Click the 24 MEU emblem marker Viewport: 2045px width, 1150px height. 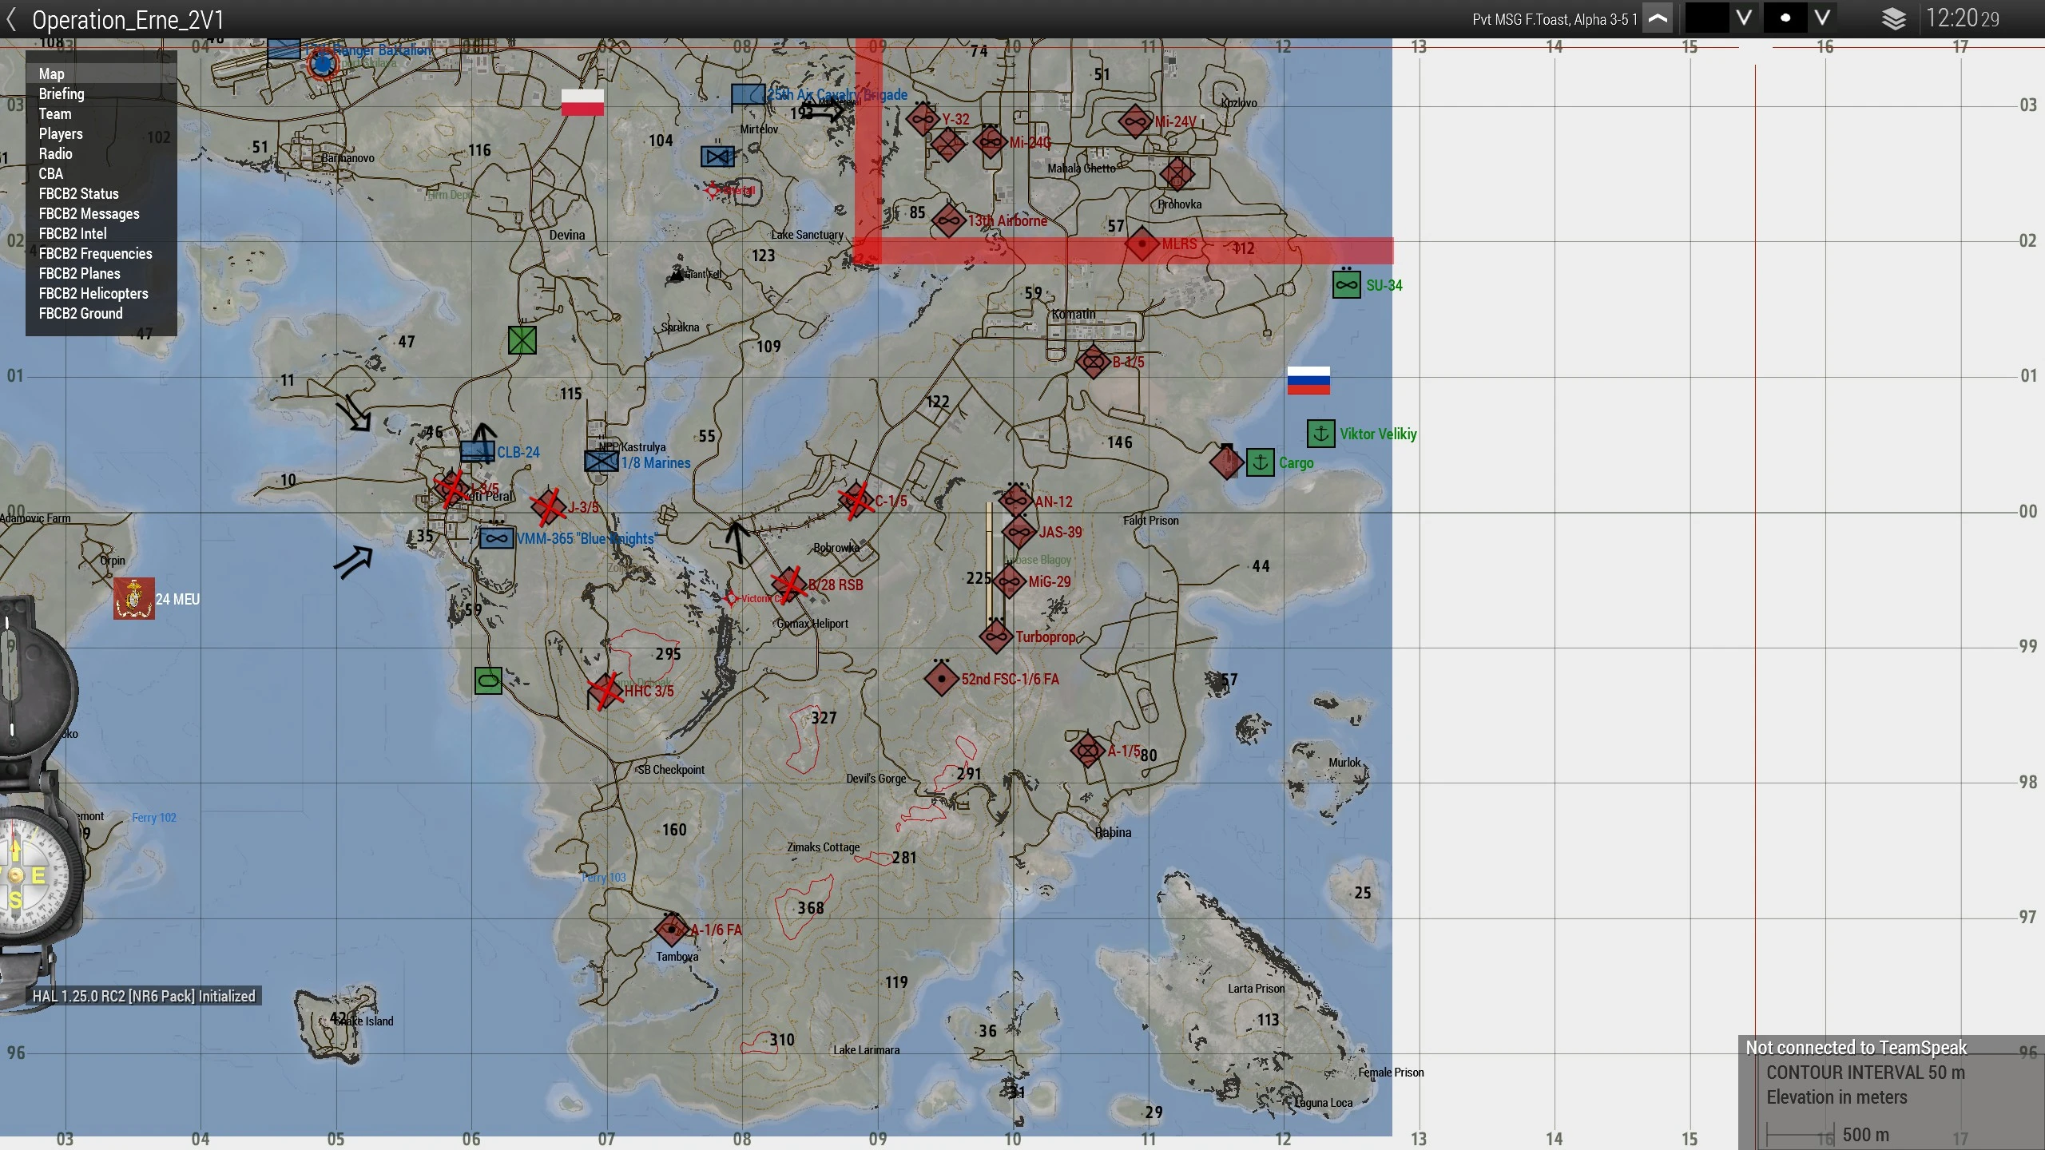tap(133, 599)
